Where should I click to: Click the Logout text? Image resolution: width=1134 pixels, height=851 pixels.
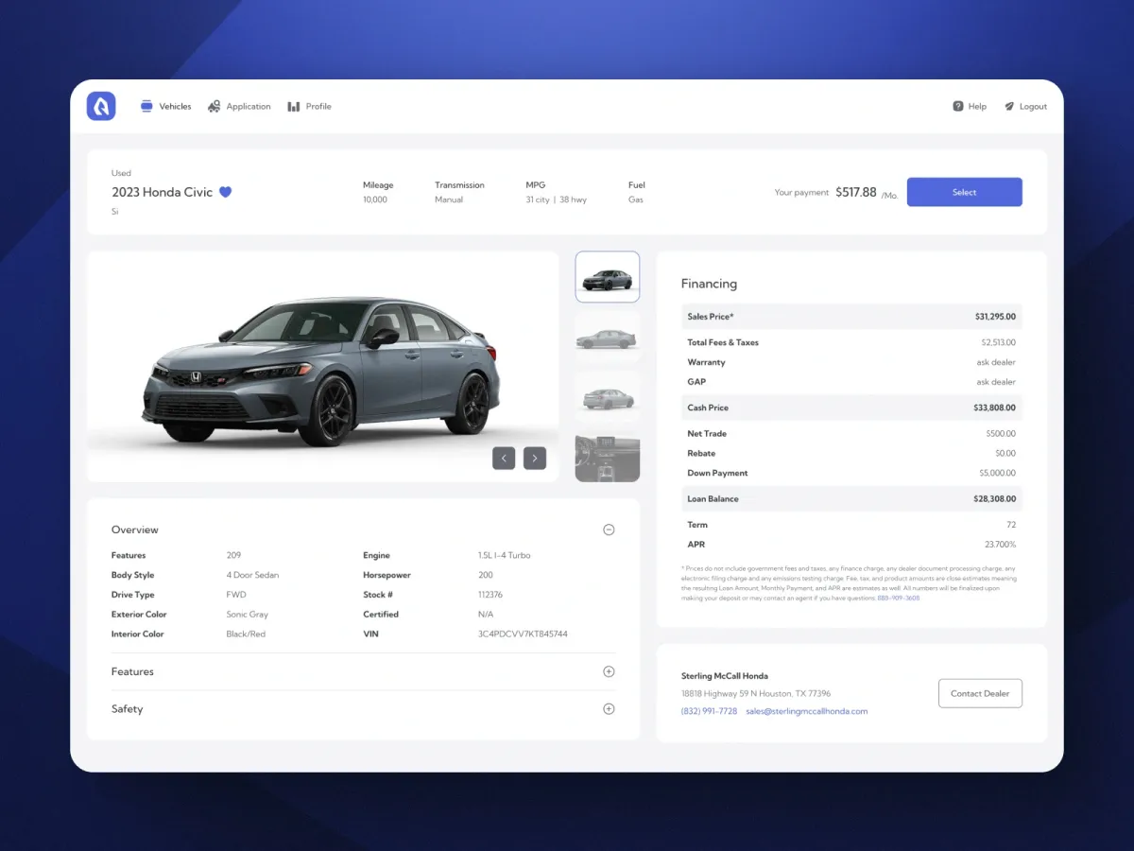click(1033, 107)
